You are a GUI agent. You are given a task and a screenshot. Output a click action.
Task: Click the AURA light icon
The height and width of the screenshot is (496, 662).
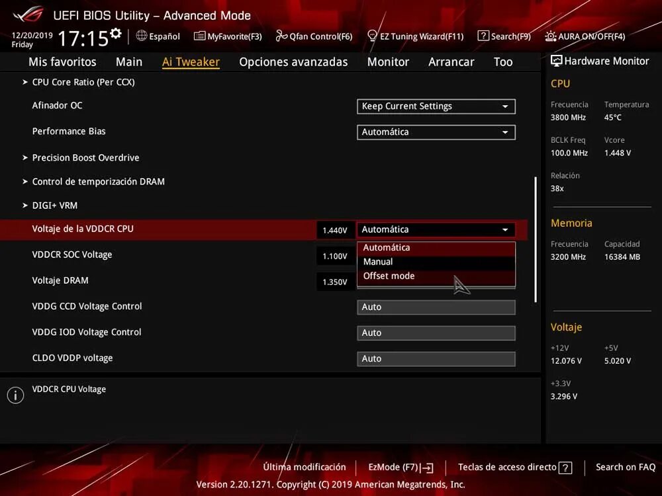coord(551,36)
